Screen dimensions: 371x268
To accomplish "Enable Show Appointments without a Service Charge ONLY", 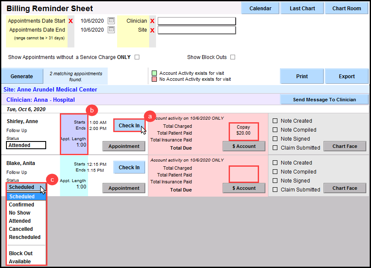I will (x=137, y=57).
